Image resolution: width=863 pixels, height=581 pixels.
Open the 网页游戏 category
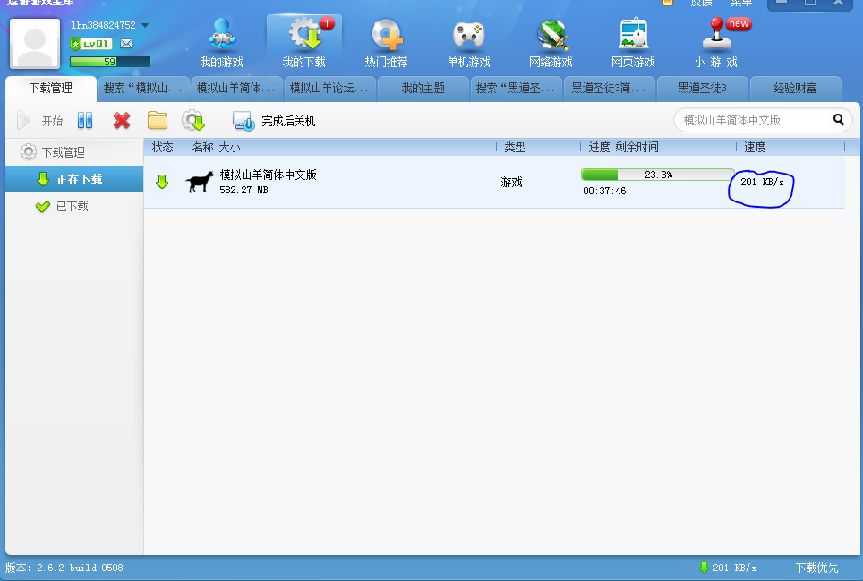pyautogui.click(x=633, y=43)
